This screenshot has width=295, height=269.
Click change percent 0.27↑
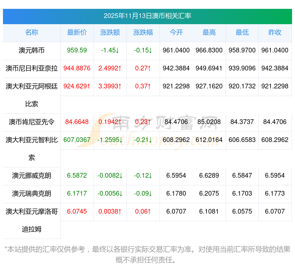[143, 68]
